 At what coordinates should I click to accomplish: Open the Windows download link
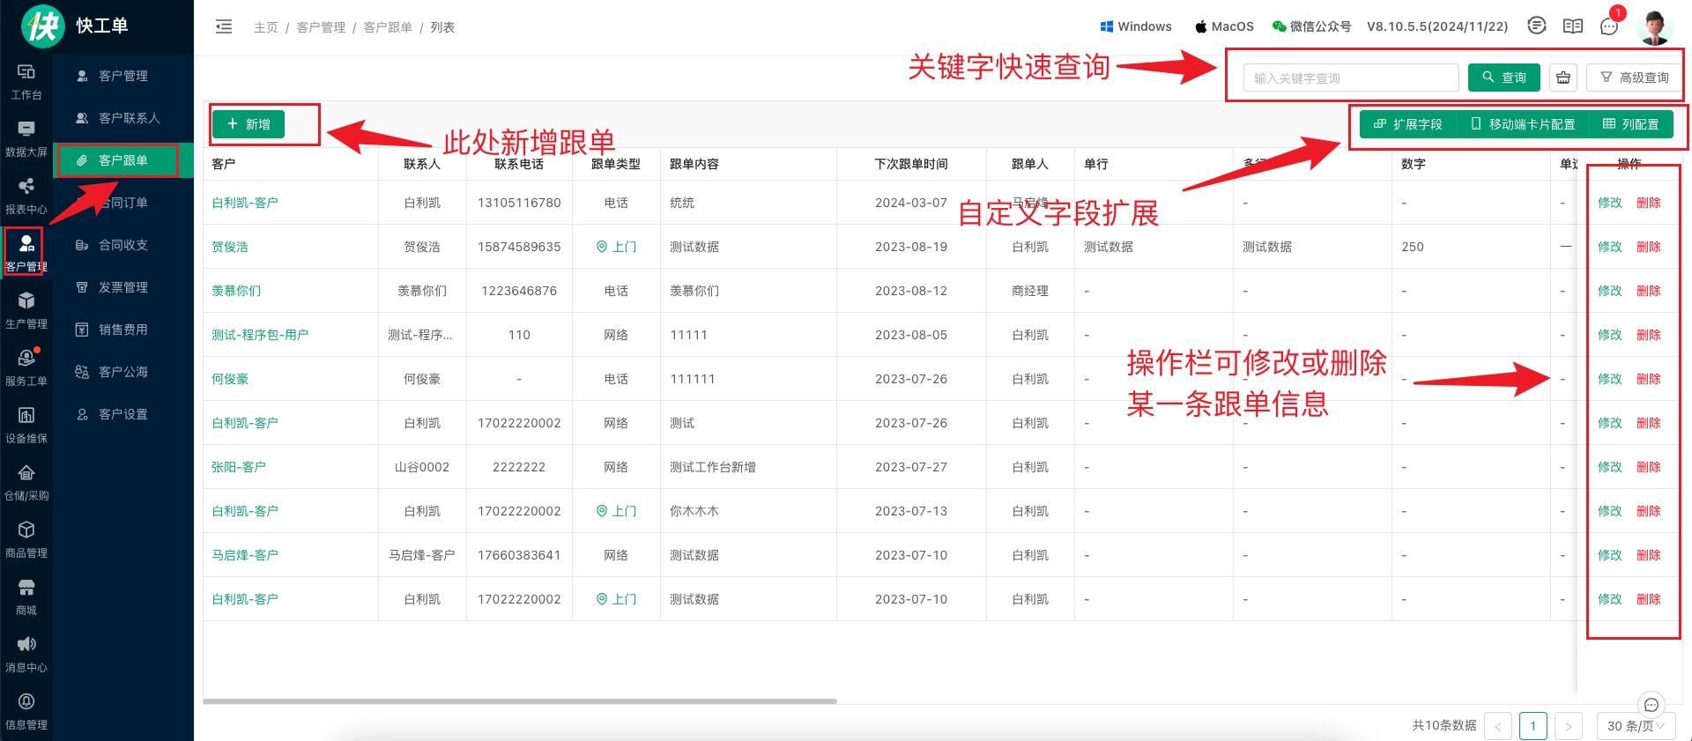1136,26
